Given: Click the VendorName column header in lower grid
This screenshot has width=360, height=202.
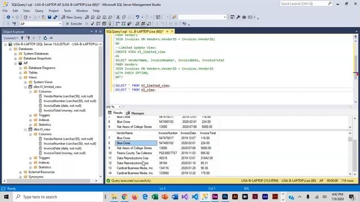Looking at the screenshot, I should coord(136,133).
